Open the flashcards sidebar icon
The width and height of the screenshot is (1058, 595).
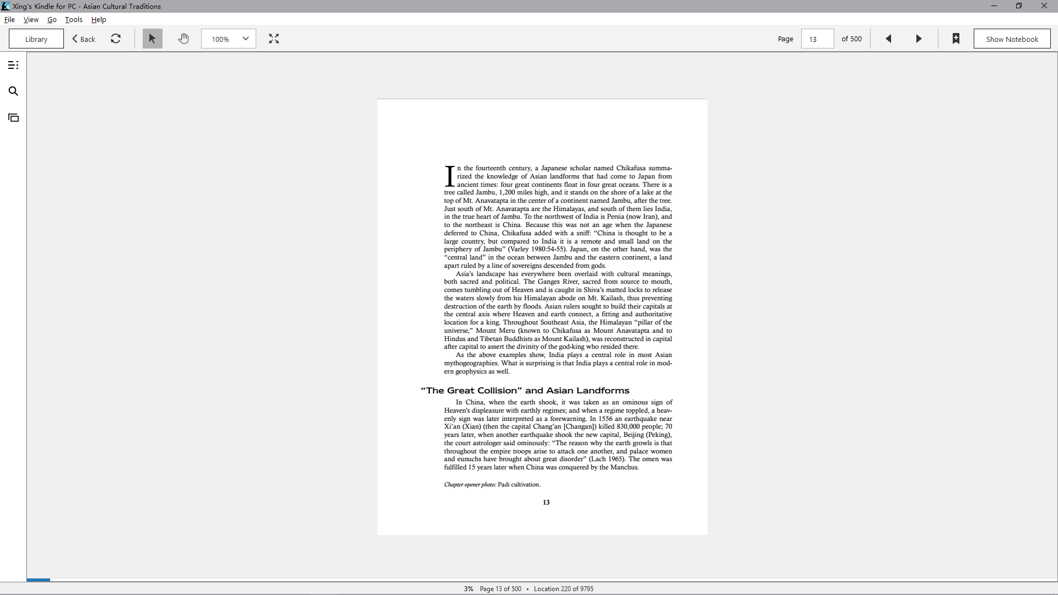(13, 117)
